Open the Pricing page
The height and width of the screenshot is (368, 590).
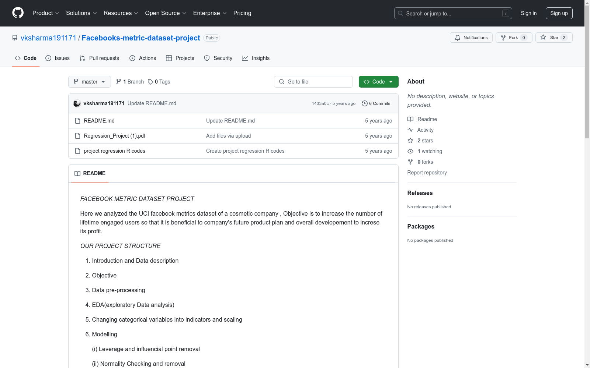(242, 13)
